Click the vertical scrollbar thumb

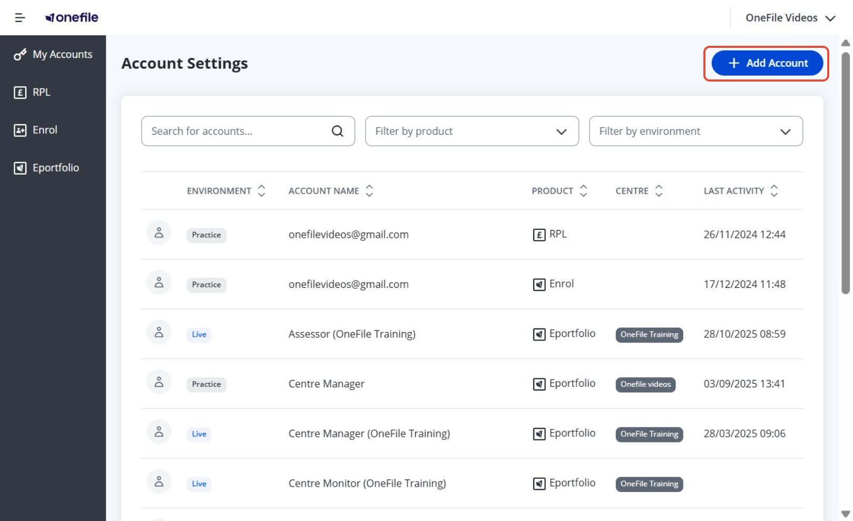pyautogui.click(x=845, y=174)
